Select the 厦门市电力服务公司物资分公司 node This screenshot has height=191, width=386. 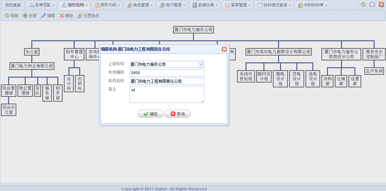pyautogui.click(x=341, y=54)
